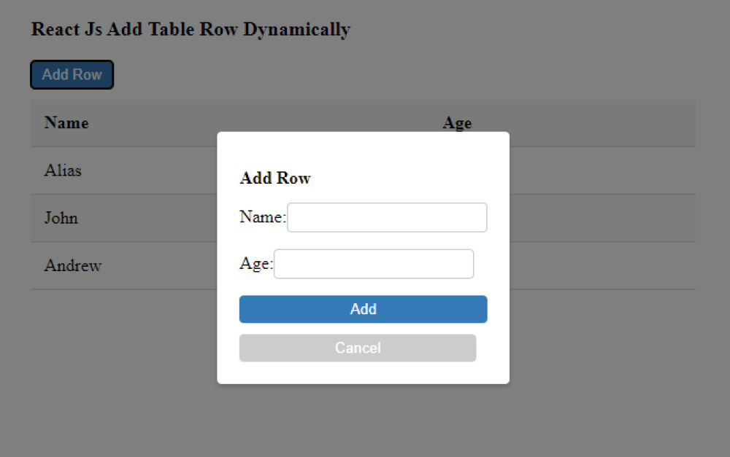Click the word "Dynamically" in page title
Viewport: 730px width, 457px height.
[x=296, y=30]
